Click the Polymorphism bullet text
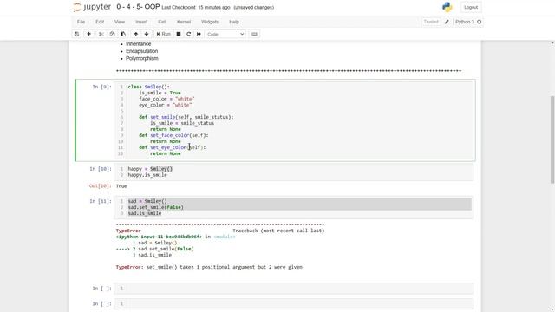This screenshot has width=555, height=312. coord(142,58)
